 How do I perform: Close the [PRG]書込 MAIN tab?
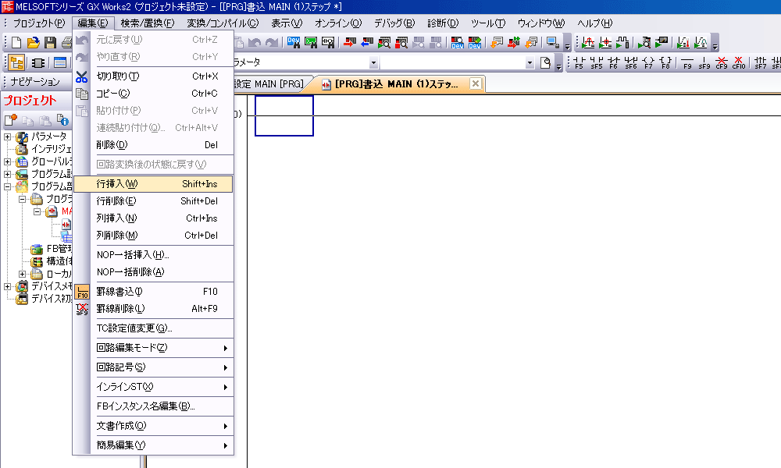[475, 83]
